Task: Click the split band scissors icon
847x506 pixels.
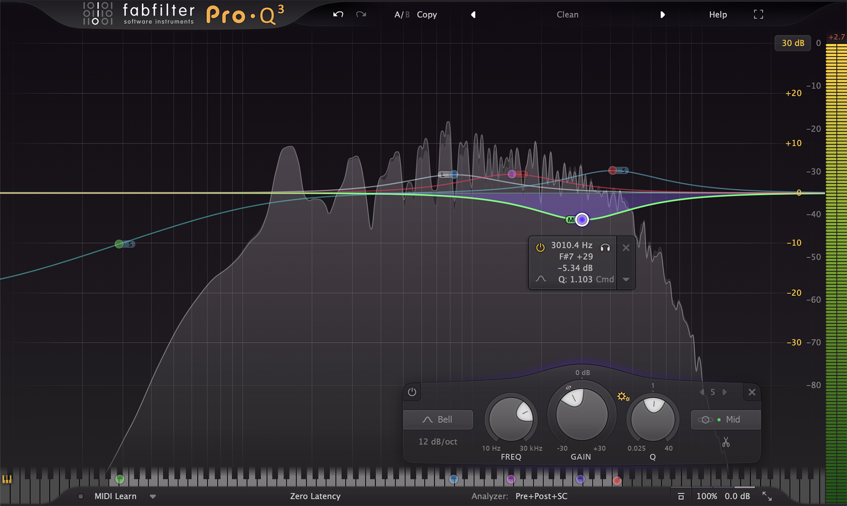Action: [x=726, y=442]
